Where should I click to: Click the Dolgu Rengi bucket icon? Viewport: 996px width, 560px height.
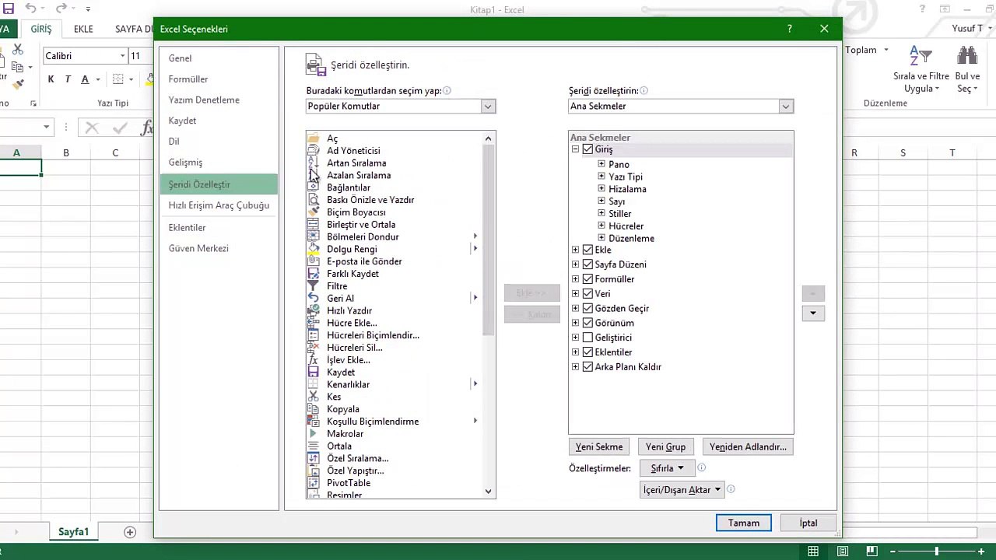pyautogui.click(x=314, y=249)
